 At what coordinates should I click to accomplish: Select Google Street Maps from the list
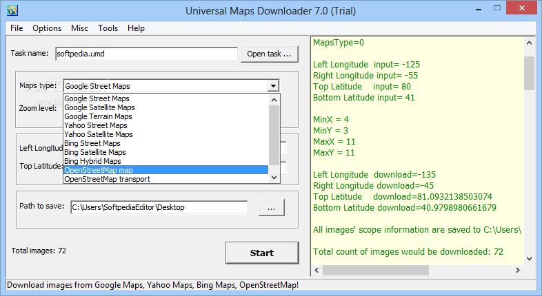point(165,98)
